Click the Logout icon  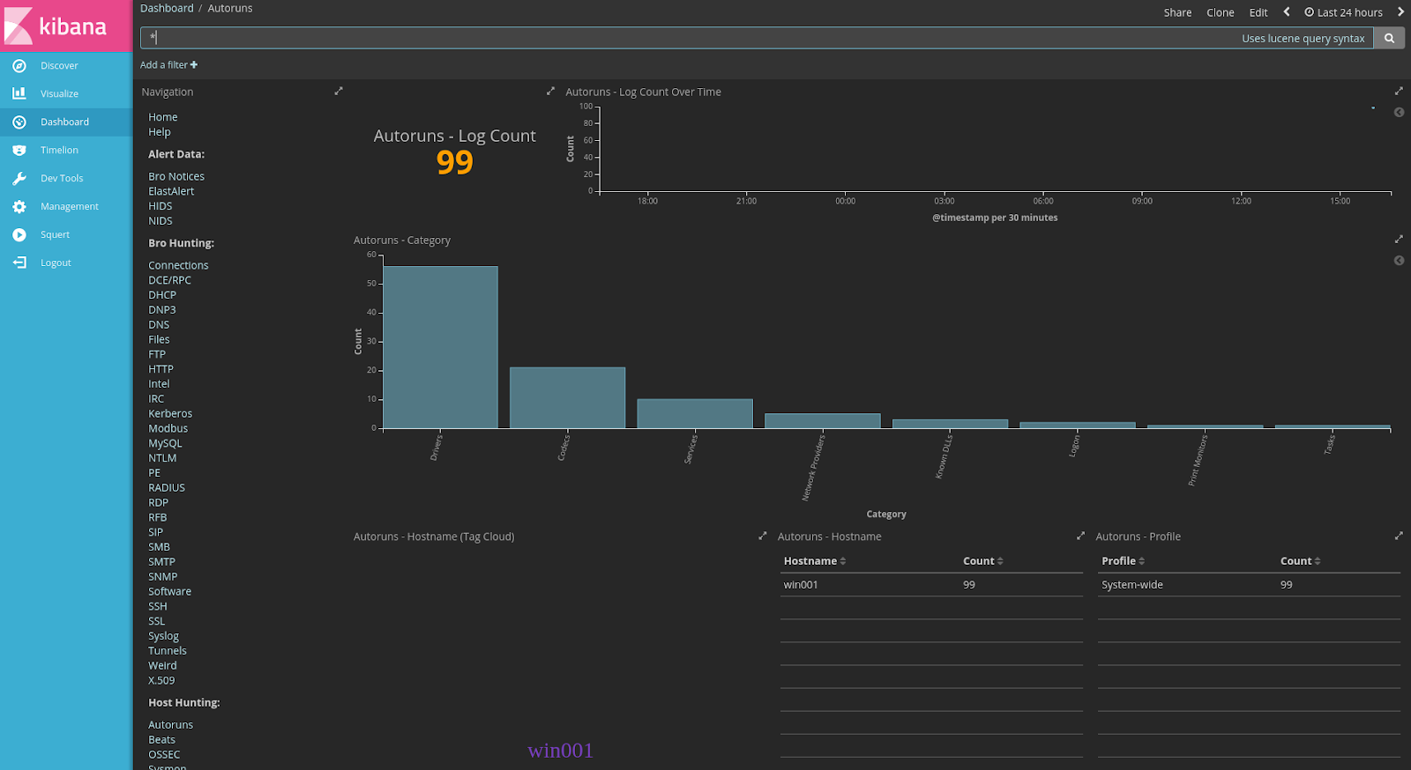pos(19,263)
